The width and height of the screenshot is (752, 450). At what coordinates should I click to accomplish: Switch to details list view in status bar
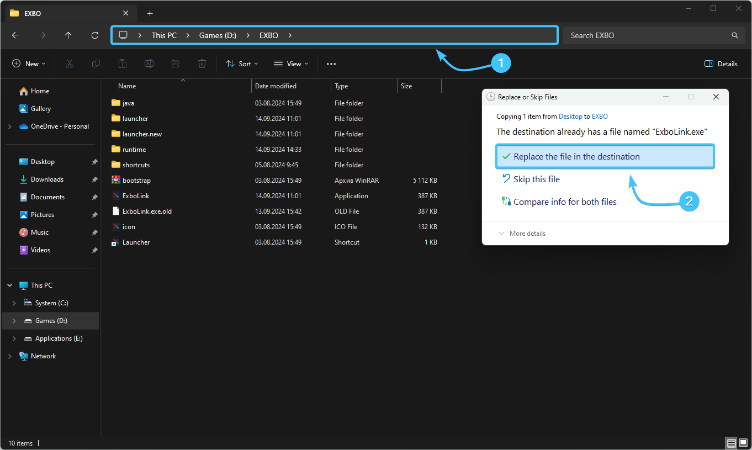731,443
